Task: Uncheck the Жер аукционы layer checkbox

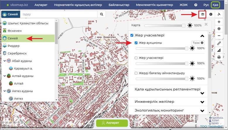Action: (136, 43)
